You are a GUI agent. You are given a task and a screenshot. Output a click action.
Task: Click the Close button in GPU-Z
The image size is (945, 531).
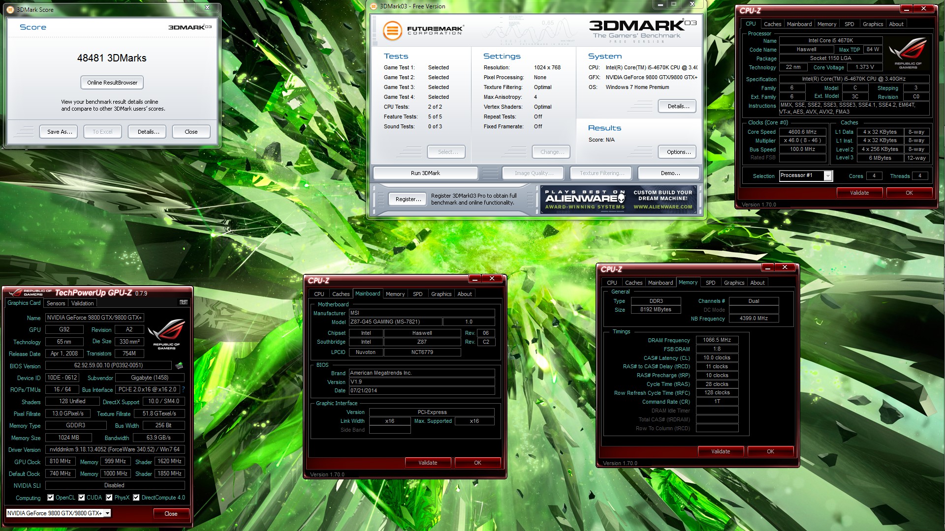pos(171,514)
